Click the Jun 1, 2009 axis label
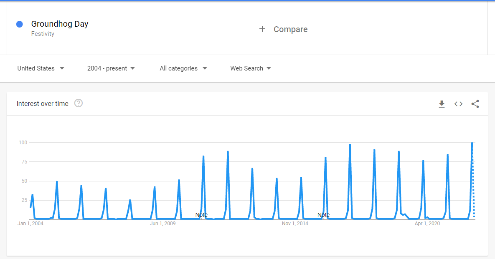 pyautogui.click(x=163, y=224)
